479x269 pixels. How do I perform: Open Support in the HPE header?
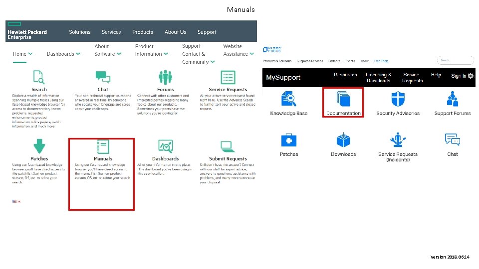click(207, 32)
